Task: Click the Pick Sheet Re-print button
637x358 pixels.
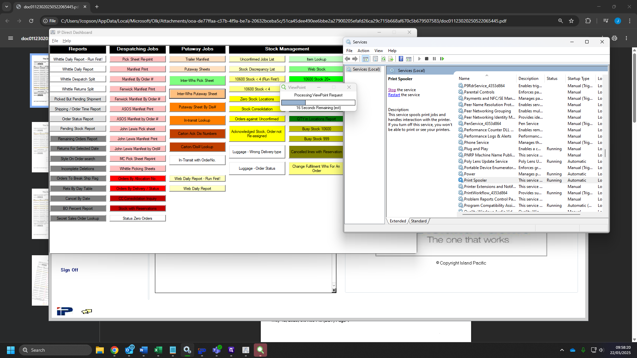Action: tap(137, 59)
